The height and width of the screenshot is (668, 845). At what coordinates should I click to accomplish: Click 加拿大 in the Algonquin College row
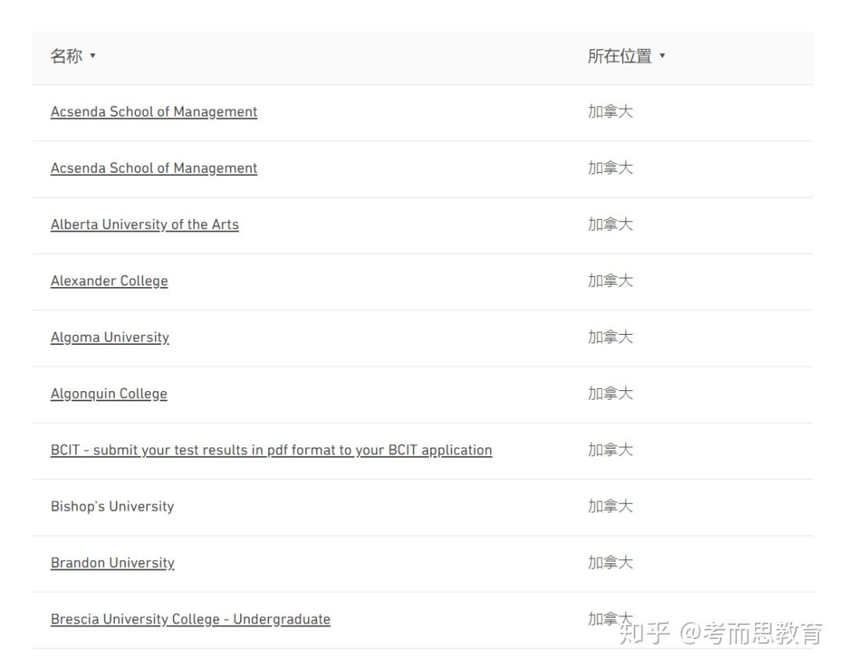610,393
